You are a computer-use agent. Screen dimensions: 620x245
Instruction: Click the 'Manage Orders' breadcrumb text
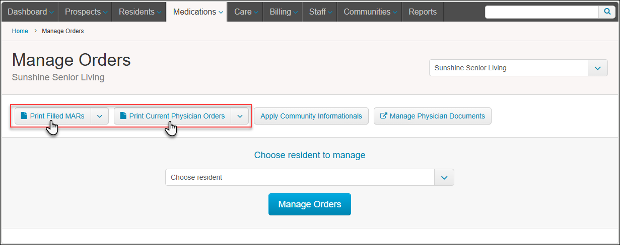(63, 31)
